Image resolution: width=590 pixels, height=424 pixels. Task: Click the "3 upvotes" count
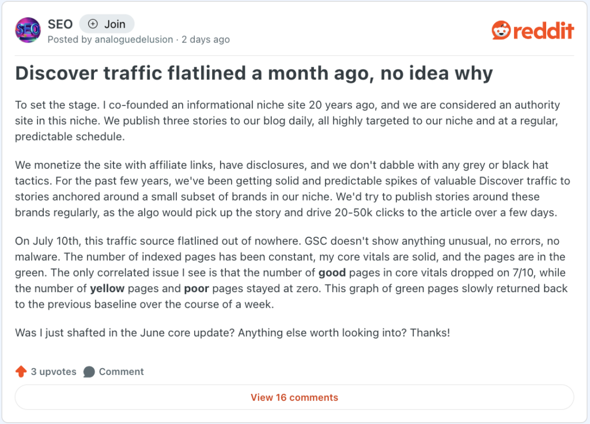(54, 372)
